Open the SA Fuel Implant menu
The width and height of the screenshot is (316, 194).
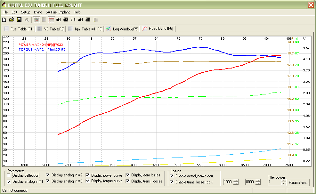[58, 12]
